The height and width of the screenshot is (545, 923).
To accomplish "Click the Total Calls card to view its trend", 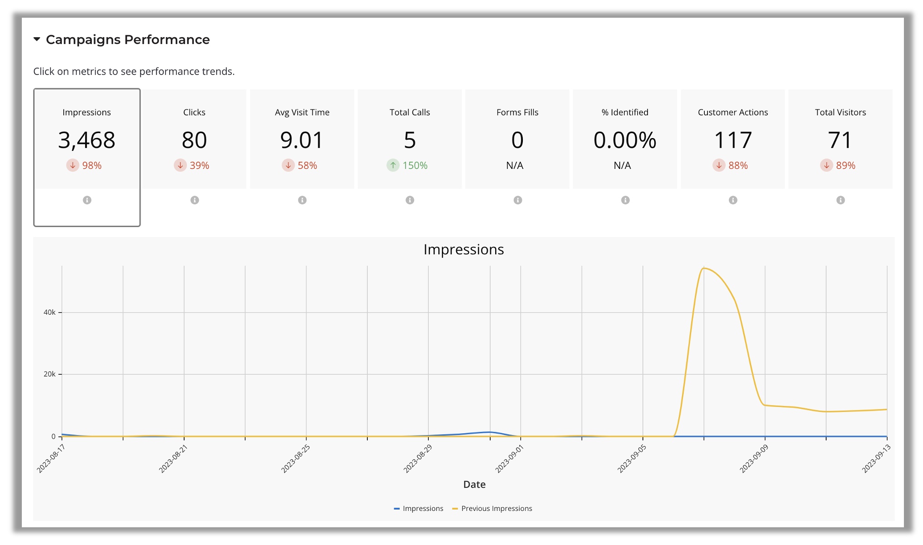I will tap(410, 136).
